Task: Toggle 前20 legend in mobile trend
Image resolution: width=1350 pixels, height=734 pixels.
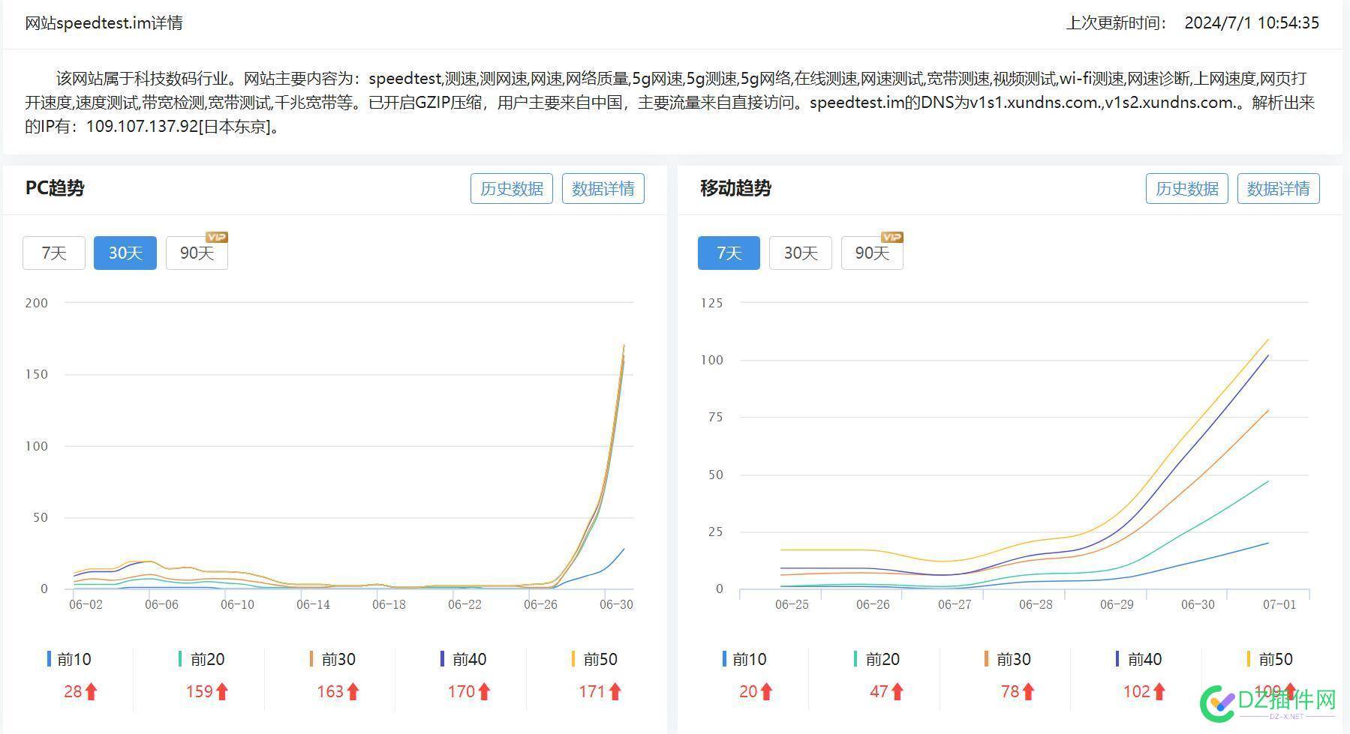Action: coord(876,659)
